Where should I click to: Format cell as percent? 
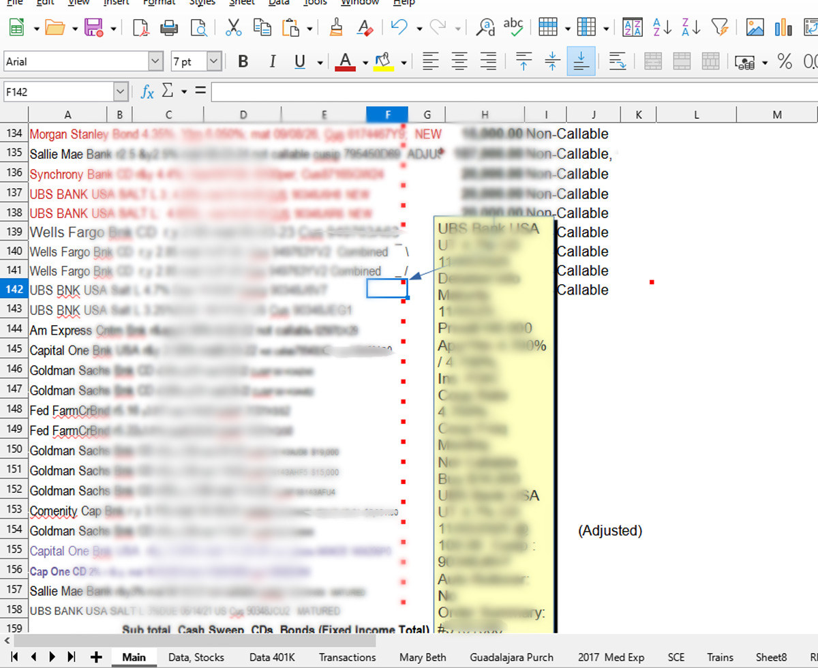coord(785,62)
